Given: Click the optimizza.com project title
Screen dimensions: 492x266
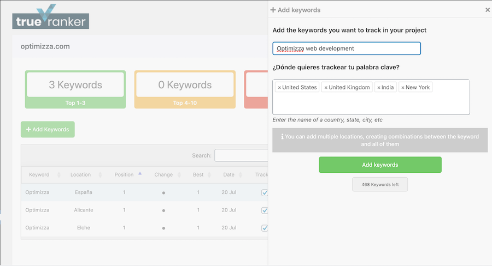Looking at the screenshot, I should click(45, 47).
